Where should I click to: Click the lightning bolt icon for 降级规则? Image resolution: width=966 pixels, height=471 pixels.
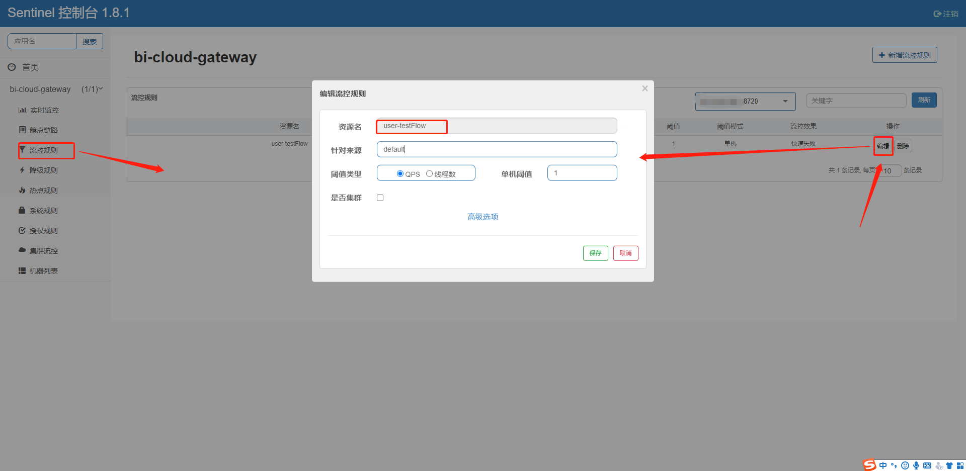click(x=22, y=170)
